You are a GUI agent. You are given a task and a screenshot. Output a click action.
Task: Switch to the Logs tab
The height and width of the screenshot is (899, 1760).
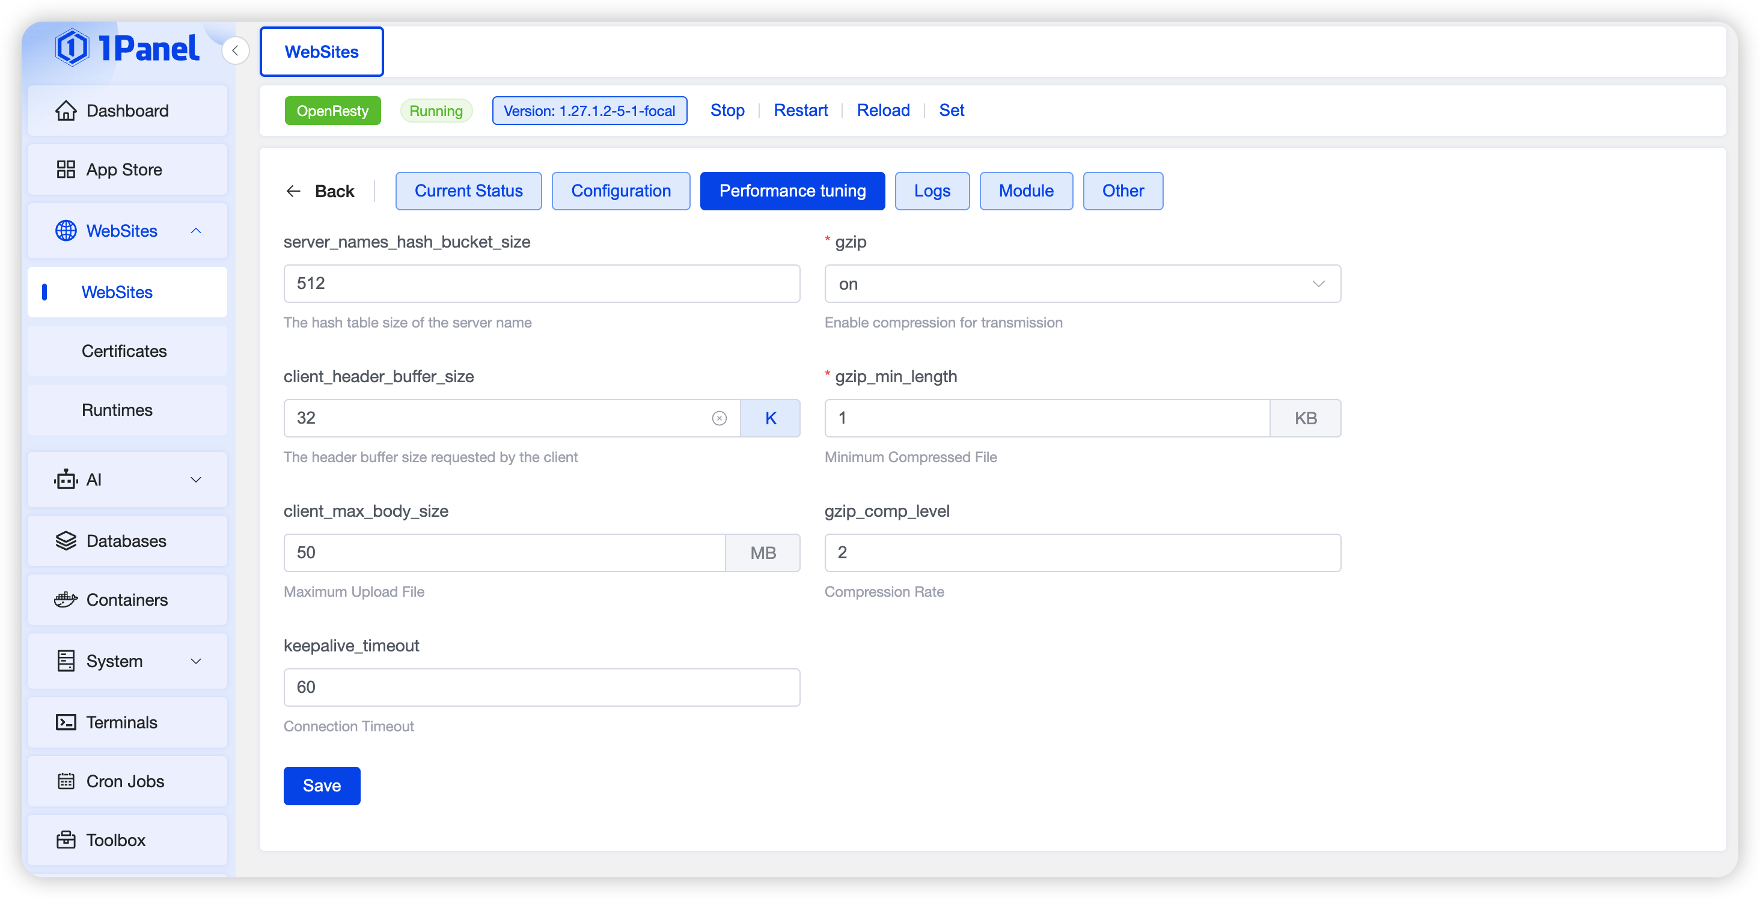click(931, 190)
